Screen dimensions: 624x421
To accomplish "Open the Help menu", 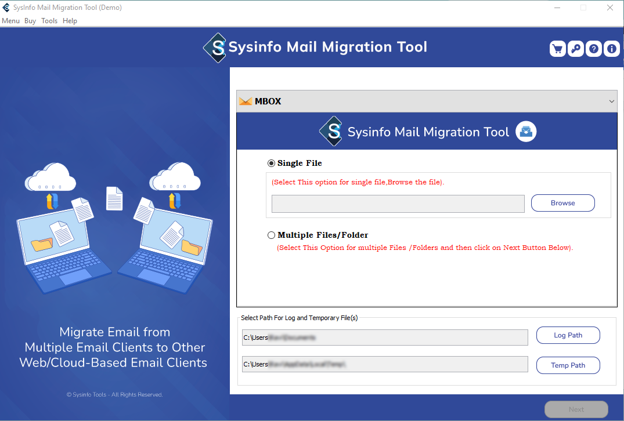I will tap(70, 21).
